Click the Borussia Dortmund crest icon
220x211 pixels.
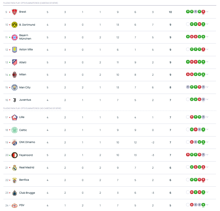[x=15, y=25]
